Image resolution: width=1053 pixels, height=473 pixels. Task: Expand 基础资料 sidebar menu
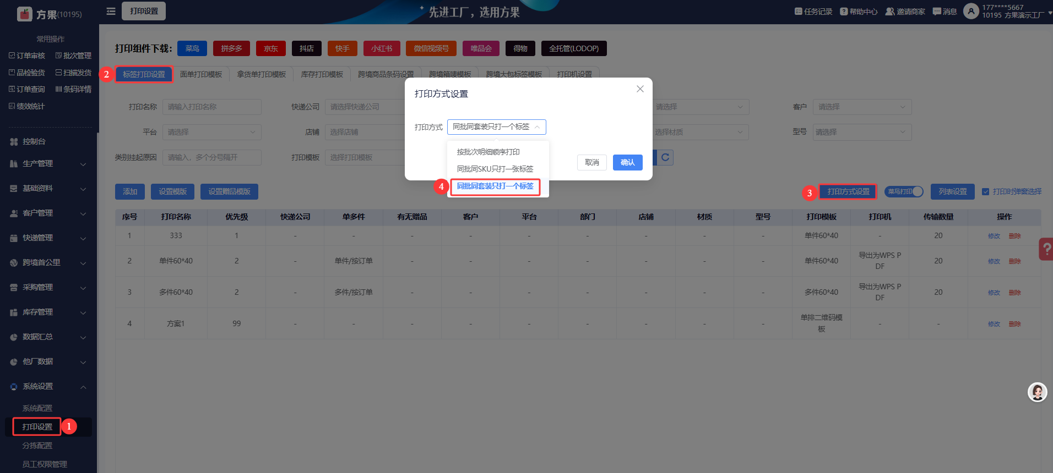pyautogui.click(x=48, y=188)
